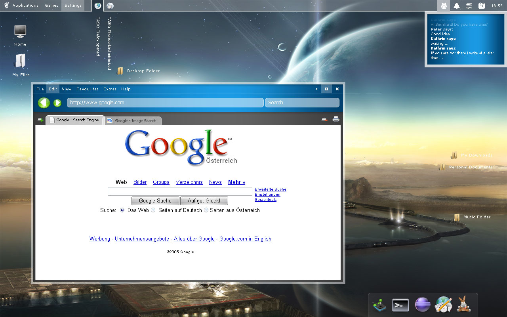Open the notification bell icon
The width and height of the screenshot is (507, 317).
pos(457,6)
